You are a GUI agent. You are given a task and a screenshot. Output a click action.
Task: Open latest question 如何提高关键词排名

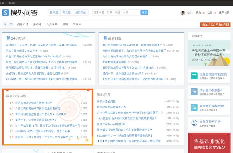[x=115, y=62]
